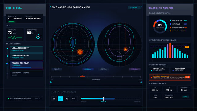
Task: Click the T2 FLAIR processing progress bar
Action: click(27, 67)
